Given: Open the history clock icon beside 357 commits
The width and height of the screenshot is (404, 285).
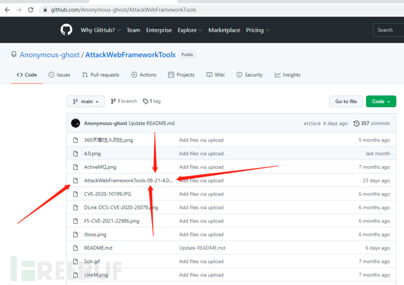Looking at the screenshot, I should (x=357, y=123).
